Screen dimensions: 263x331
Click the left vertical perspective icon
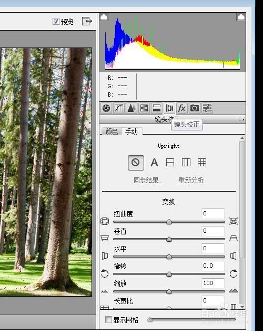(105, 238)
